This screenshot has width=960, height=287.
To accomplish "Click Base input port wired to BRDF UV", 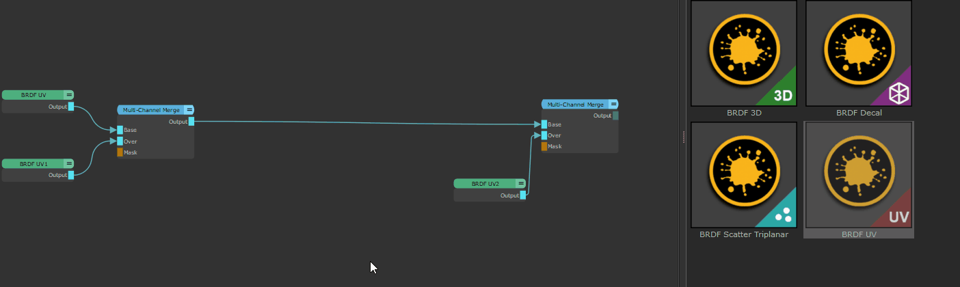I will (x=120, y=130).
